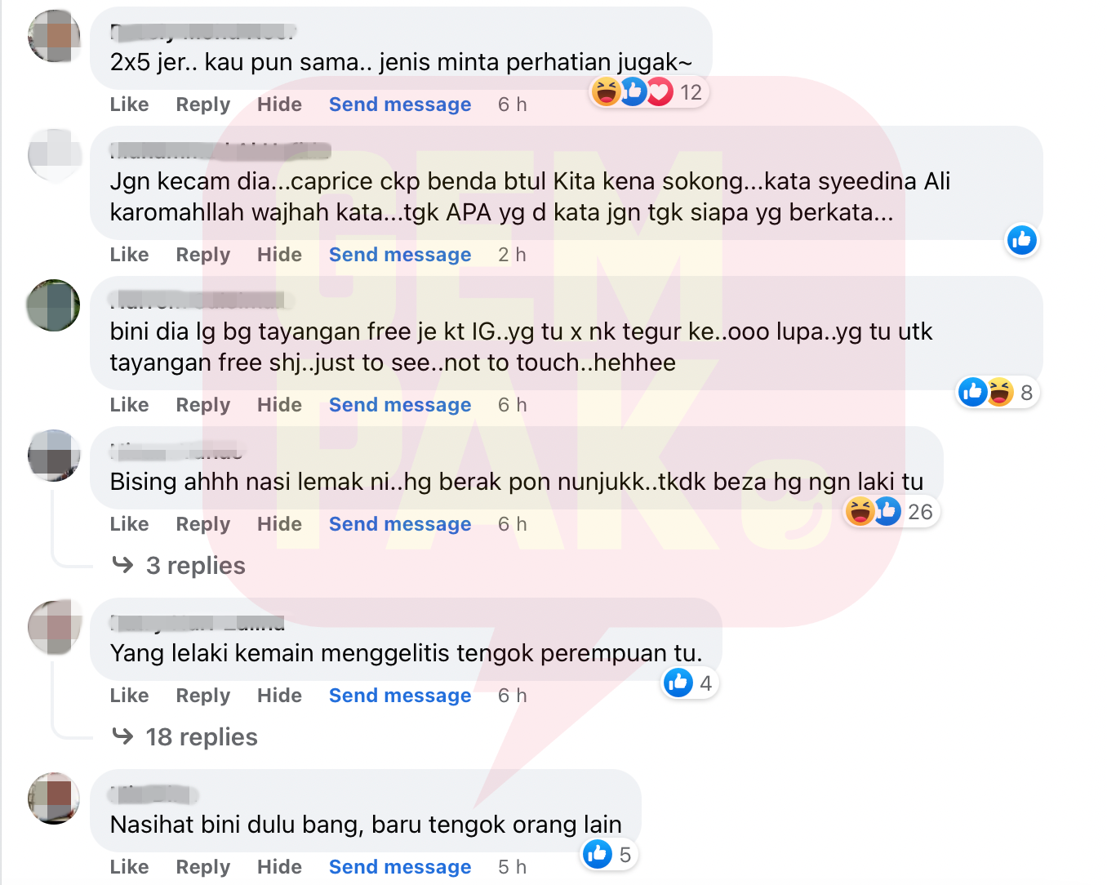1107x885 pixels.
Task: Like the 'Nasihat bini dulu bang' comment
Action: pos(129,867)
